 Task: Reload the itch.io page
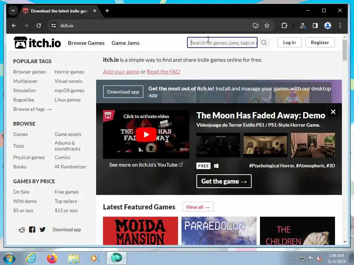pos(39,26)
